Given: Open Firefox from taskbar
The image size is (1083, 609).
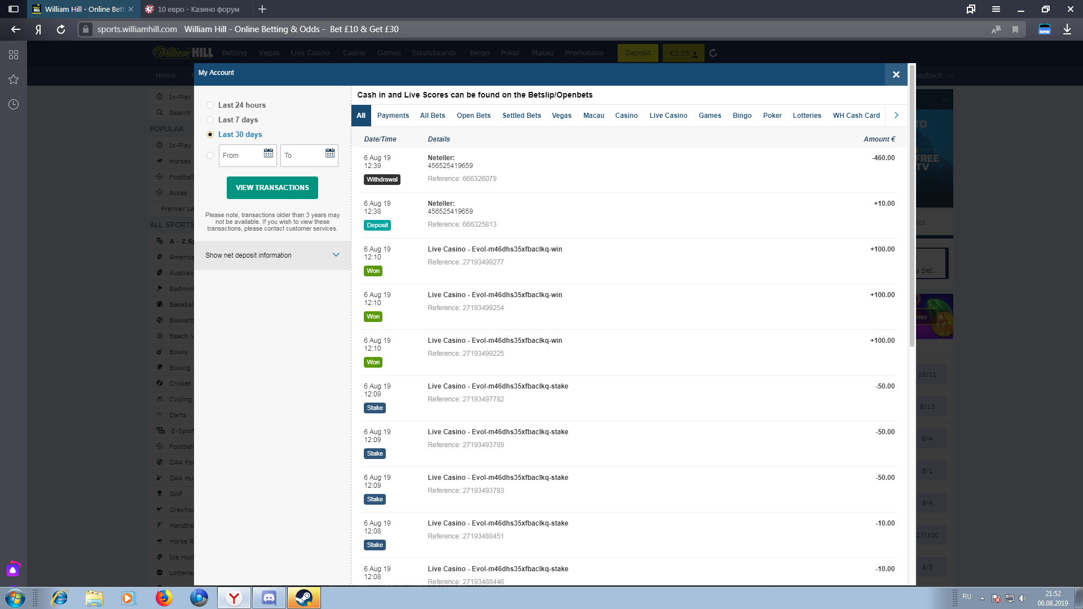Looking at the screenshot, I should pos(164,598).
